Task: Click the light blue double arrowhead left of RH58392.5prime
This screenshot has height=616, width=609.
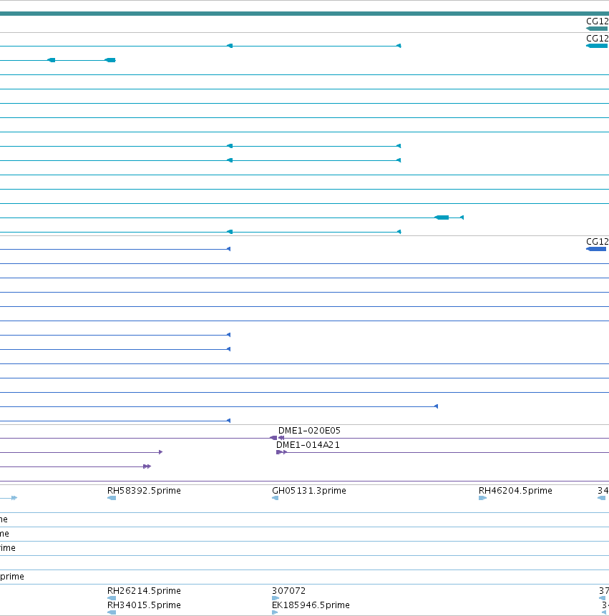Action: coord(14,498)
